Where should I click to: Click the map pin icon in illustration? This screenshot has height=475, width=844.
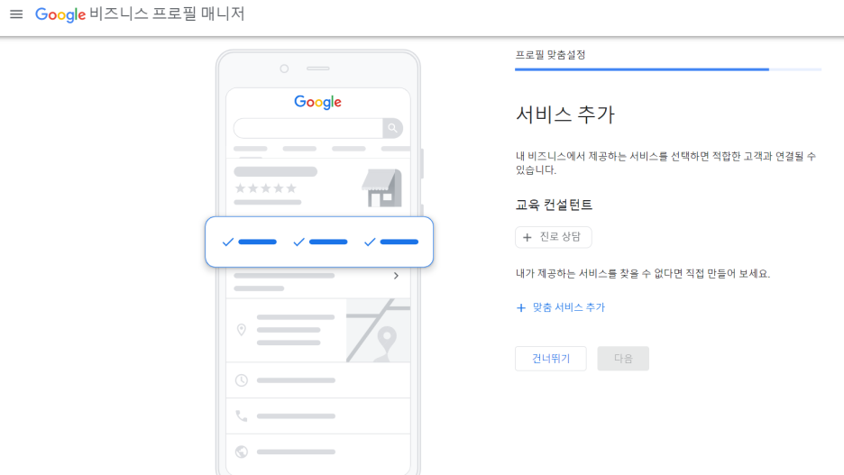241,329
